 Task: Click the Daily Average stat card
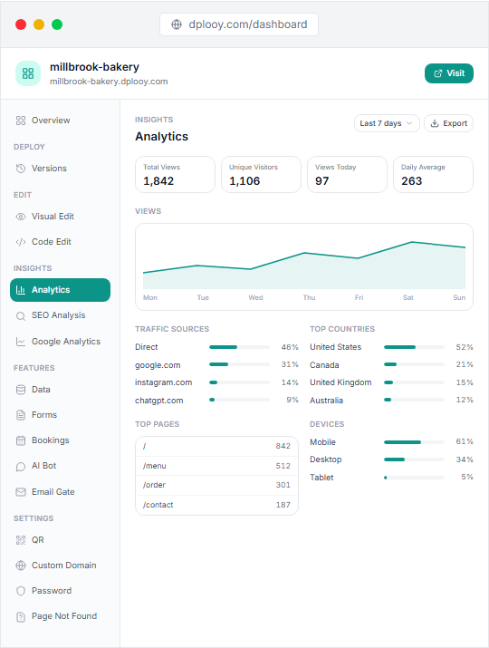(x=433, y=174)
